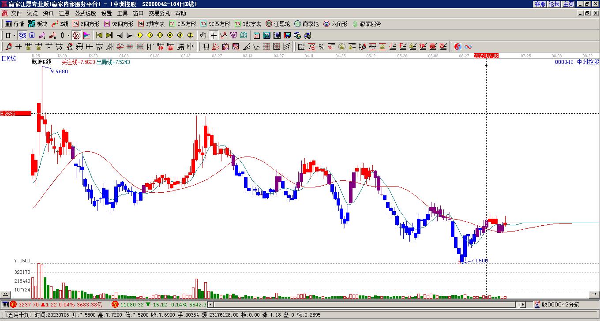This screenshot has width=600, height=321.
Task: Switch to the K线 chart view
Action: pos(60,24)
